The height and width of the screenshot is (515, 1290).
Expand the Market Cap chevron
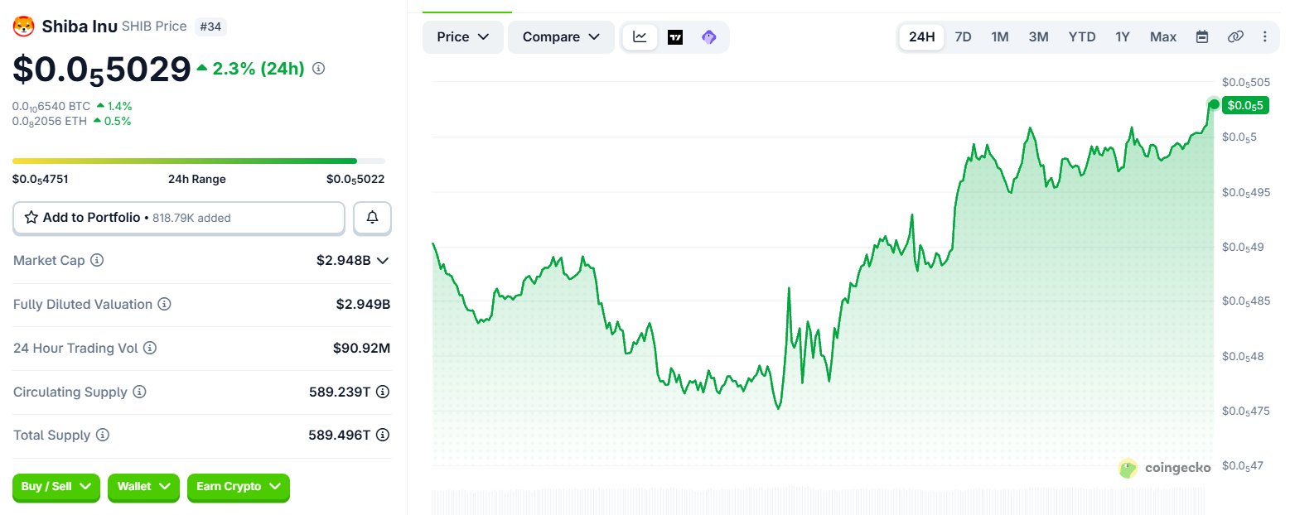click(383, 260)
